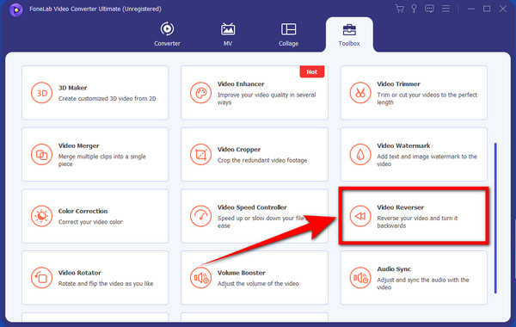Viewport: 516px width, 327px height.
Task: Click 'Adjust and sync the audio' description
Action: pos(423,283)
